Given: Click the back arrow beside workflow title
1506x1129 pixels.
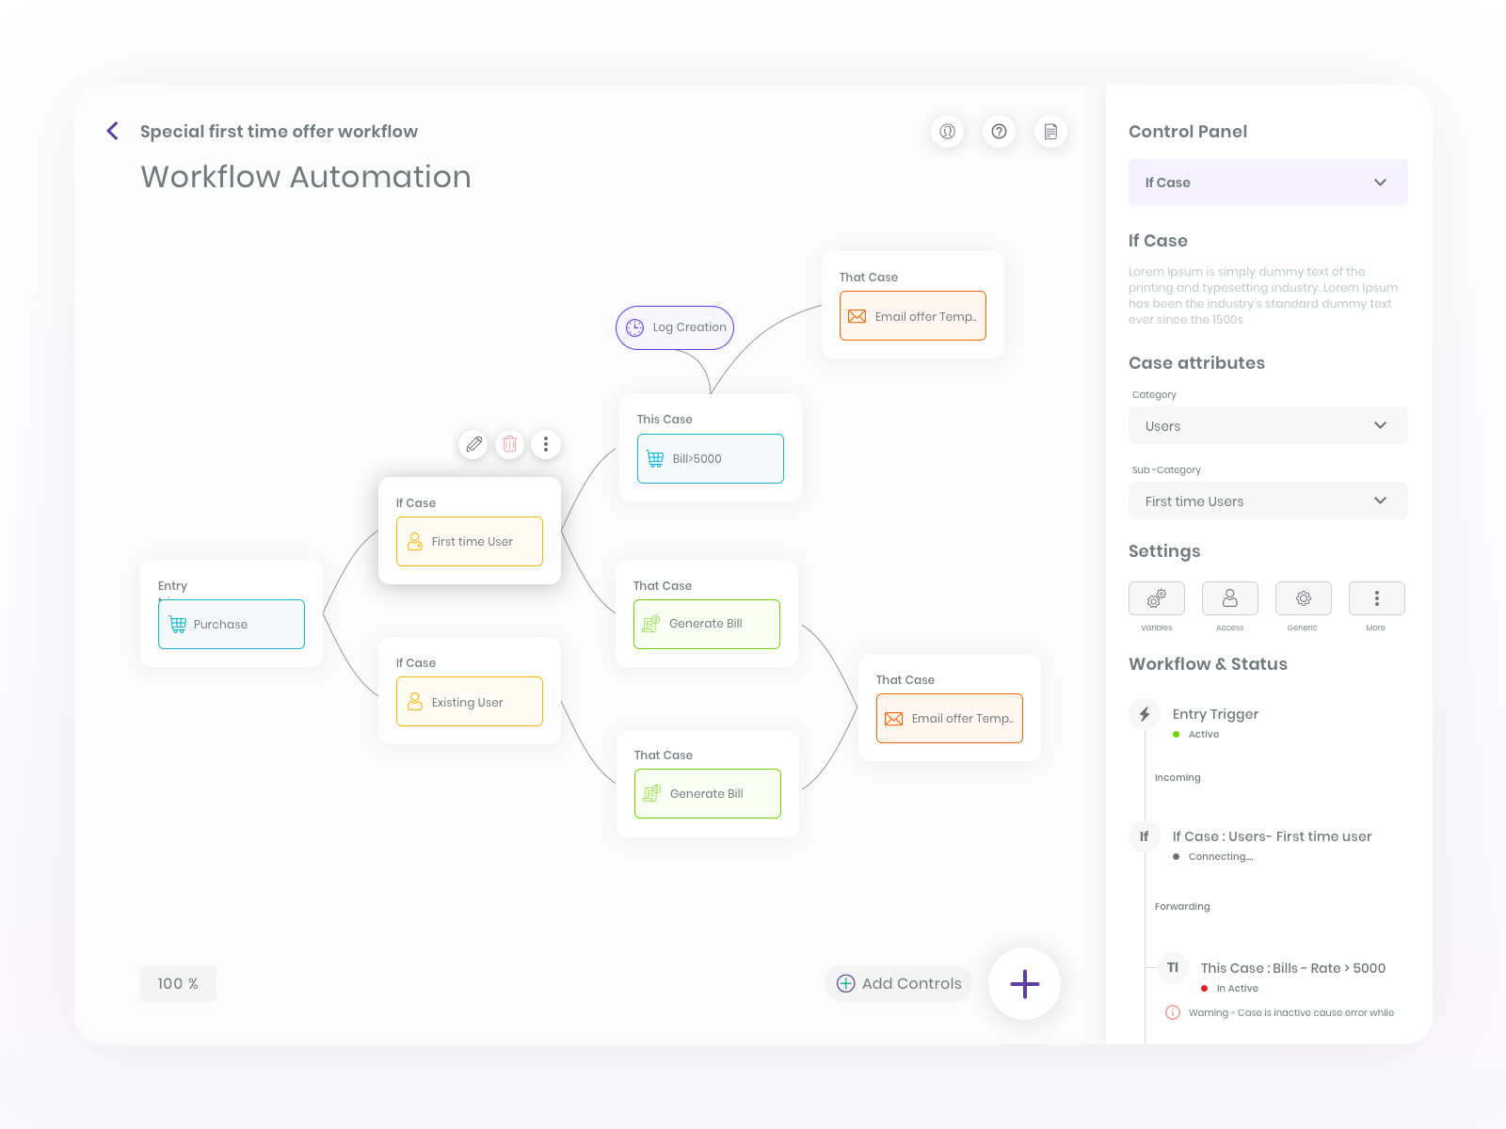Looking at the screenshot, I should 113,131.
